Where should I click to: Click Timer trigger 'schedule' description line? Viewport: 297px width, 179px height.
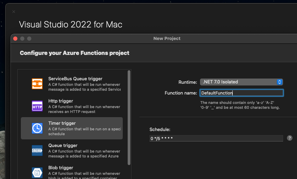click(56, 134)
